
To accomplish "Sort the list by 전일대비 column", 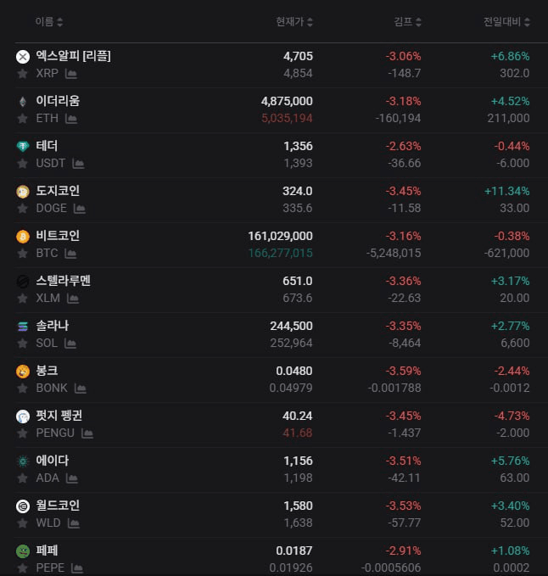I will [x=506, y=22].
